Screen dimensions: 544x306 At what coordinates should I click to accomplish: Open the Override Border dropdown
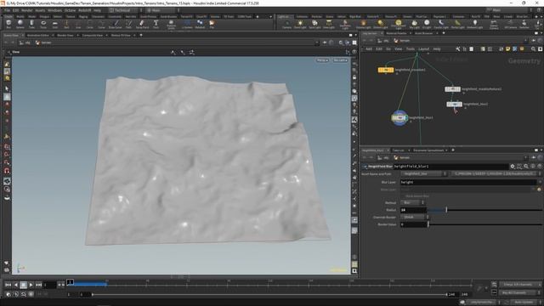[x=415, y=218]
